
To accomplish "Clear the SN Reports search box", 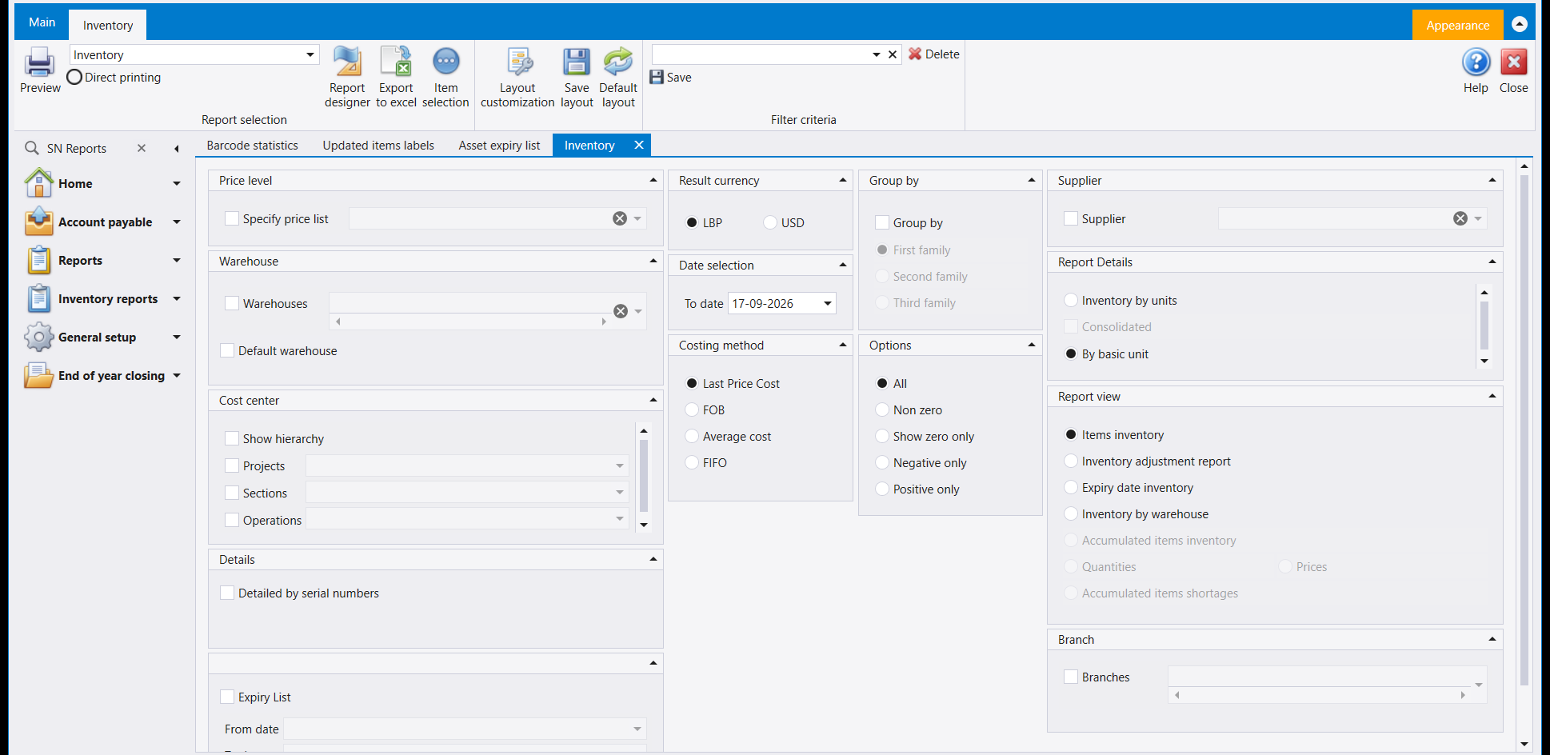I will click(142, 148).
